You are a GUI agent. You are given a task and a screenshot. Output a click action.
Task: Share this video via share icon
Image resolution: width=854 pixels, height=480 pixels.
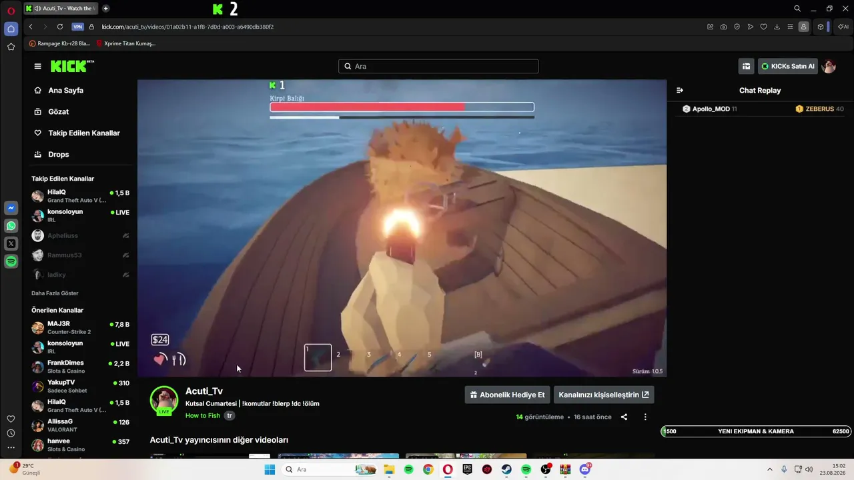(624, 417)
